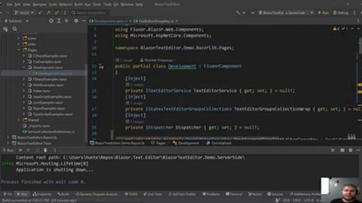Open the Navigate menu
Image resolution: width=362 pixels, height=203 pixels.
coord(40,5)
